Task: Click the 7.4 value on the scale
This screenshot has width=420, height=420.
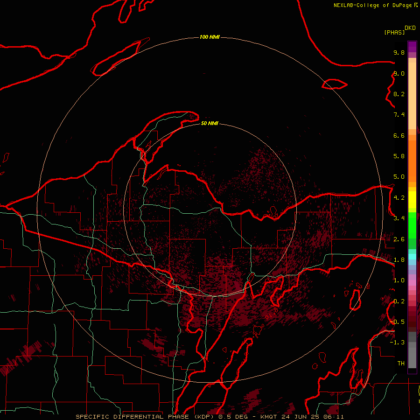Action: (399, 115)
